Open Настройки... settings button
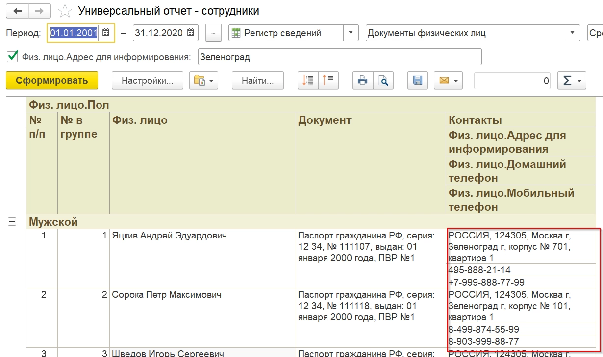This screenshot has height=357, width=603. [x=148, y=81]
